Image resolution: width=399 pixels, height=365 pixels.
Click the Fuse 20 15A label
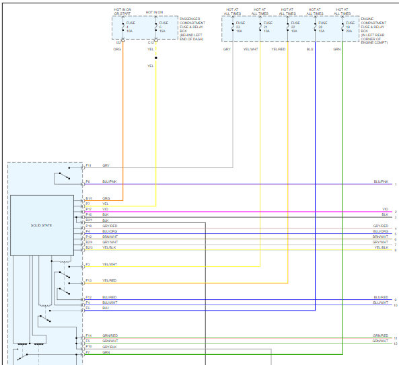323,27
